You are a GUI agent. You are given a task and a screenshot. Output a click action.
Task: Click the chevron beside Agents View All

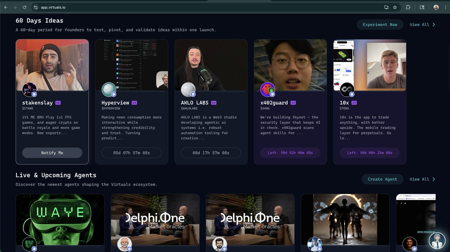coord(434,179)
